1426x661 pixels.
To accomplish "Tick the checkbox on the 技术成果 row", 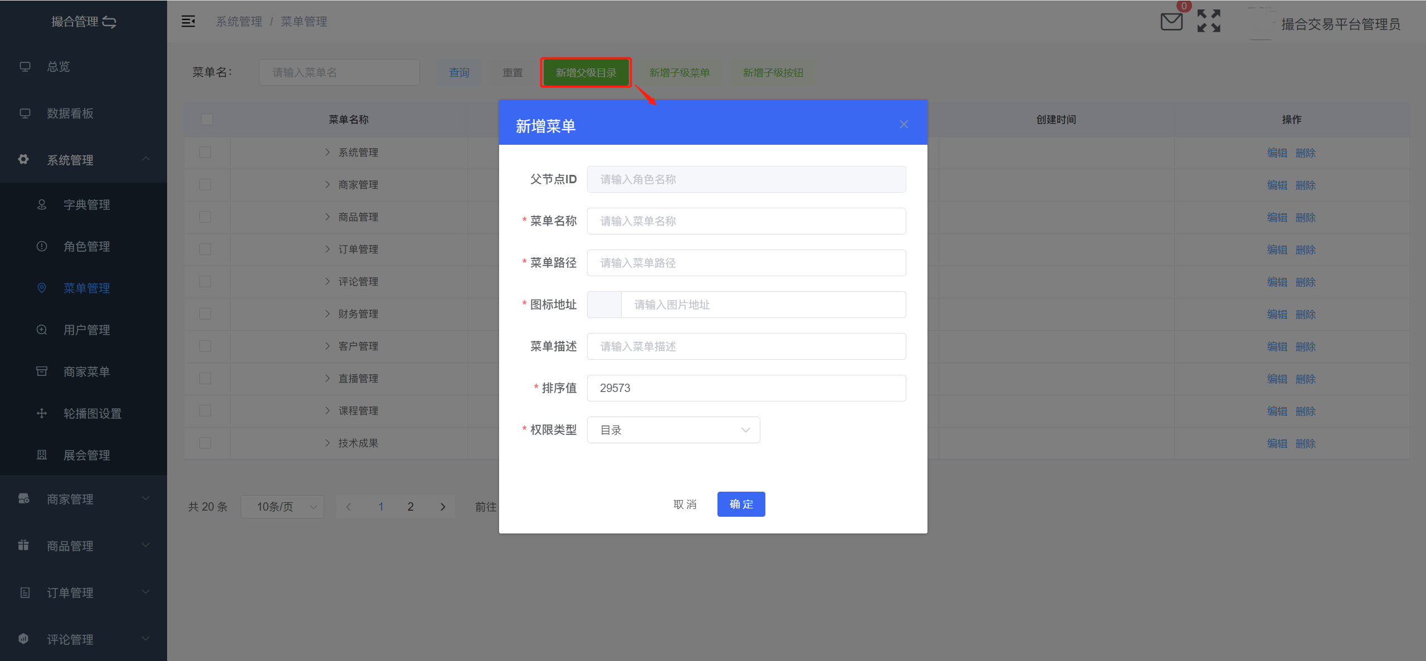I will pyautogui.click(x=206, y=443).
